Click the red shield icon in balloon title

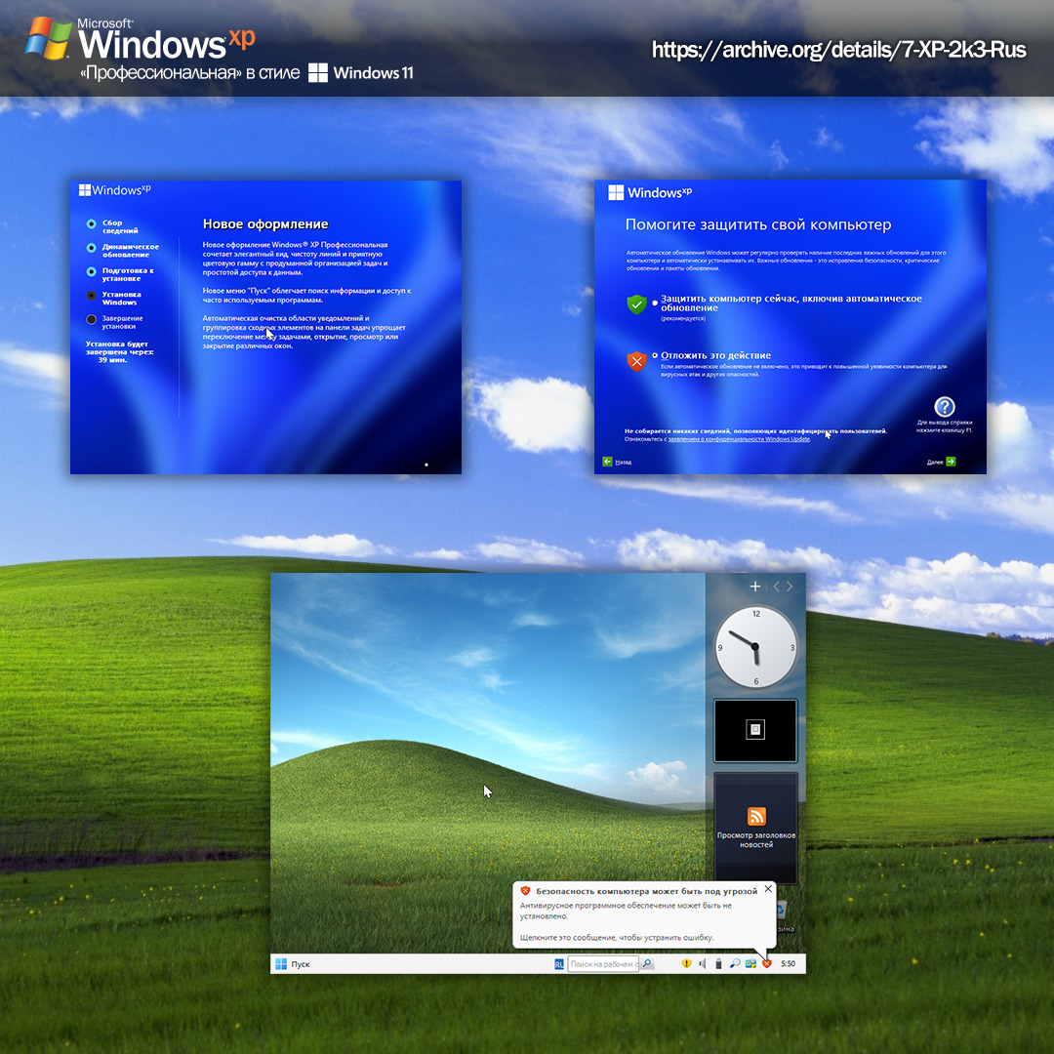click(x=526, y=891)
